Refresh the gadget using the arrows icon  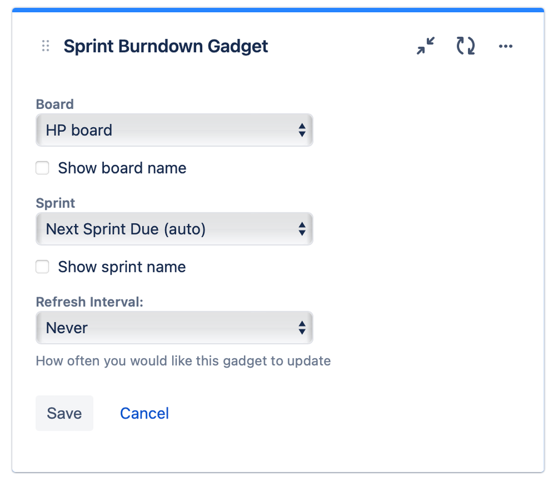click(465, 46)
